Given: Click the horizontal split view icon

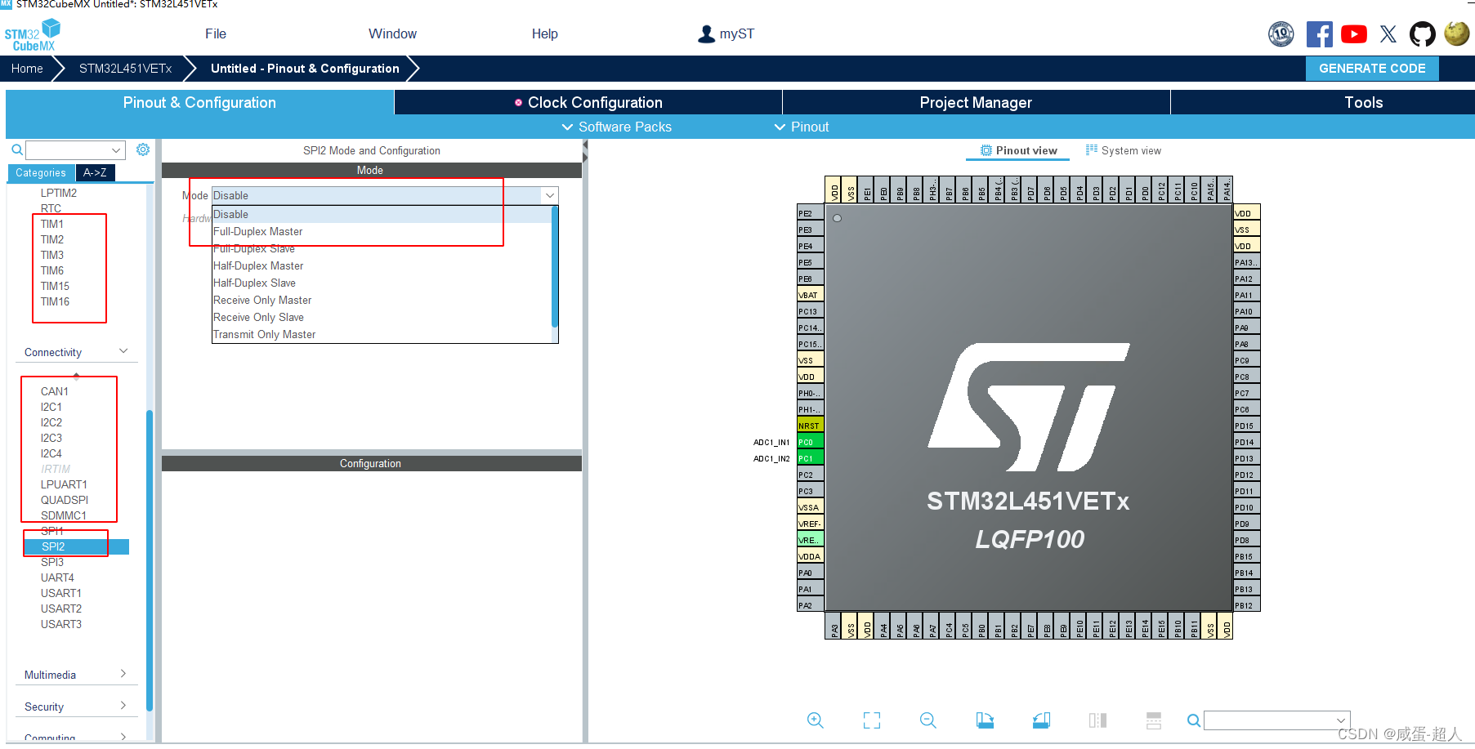Looking at the screenshot, I should 1154,720.
